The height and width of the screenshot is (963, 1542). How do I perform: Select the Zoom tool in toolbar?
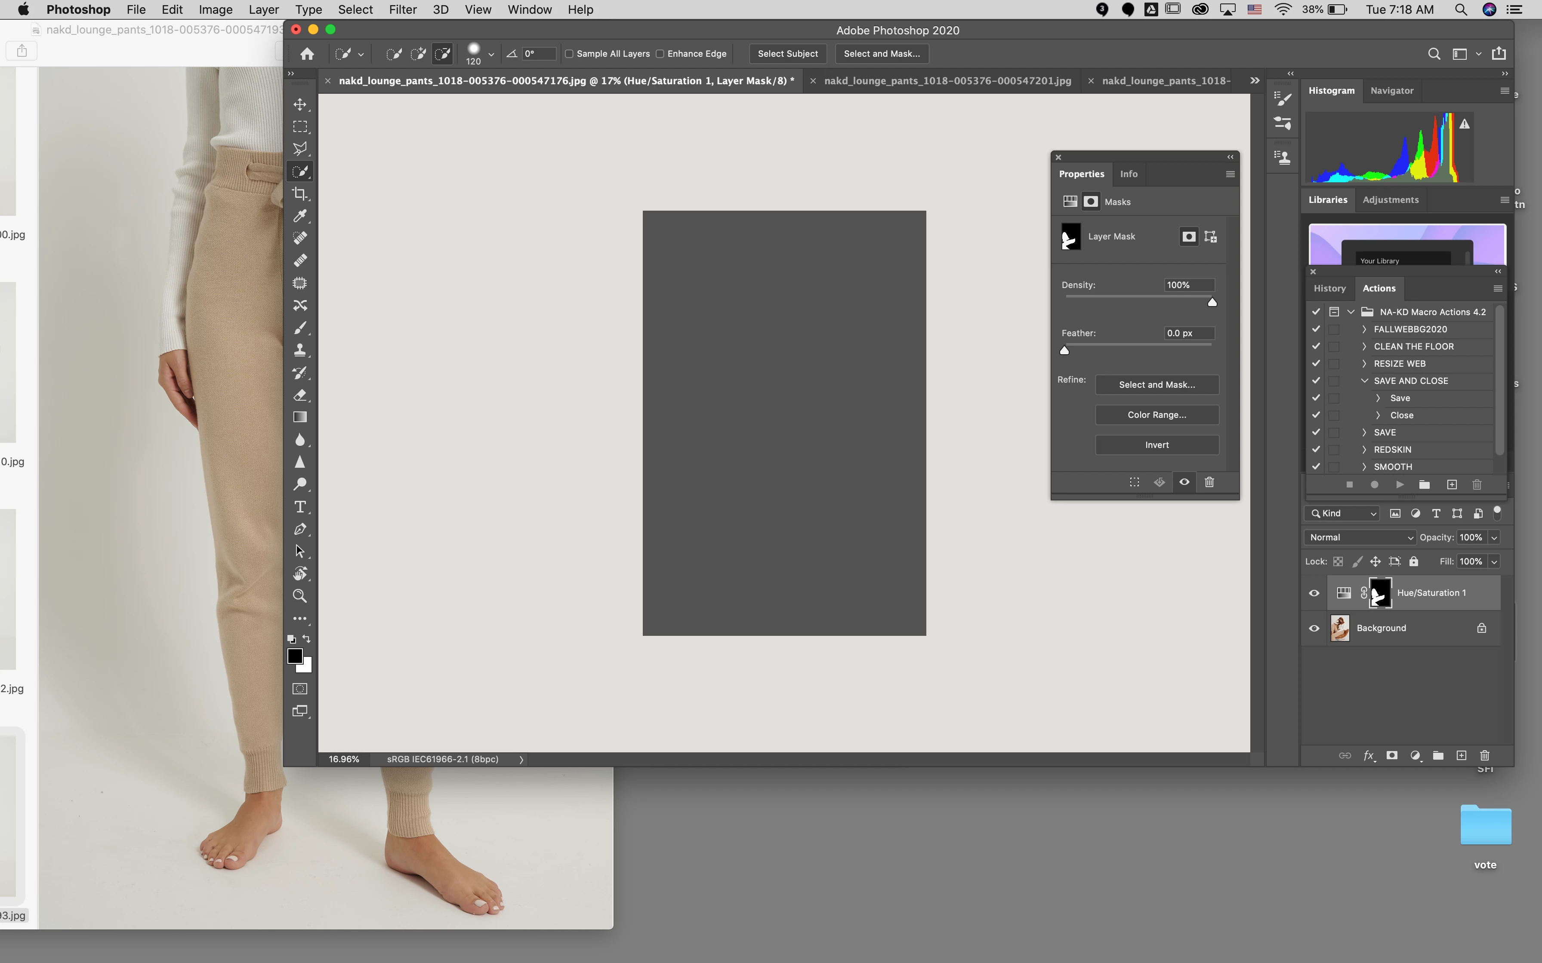(x=300, y=596)
